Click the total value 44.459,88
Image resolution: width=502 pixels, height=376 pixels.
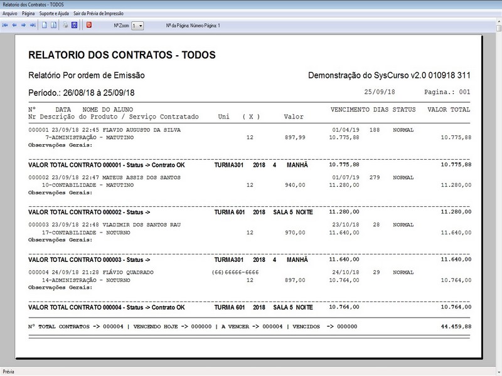456,326
